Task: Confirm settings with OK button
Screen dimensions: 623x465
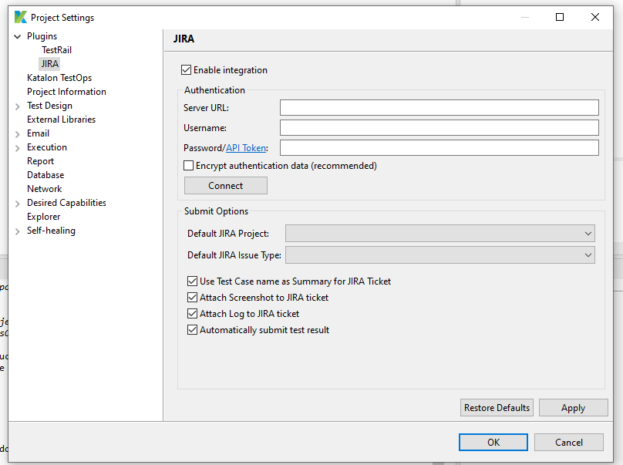Action: [x=493, y=443]
